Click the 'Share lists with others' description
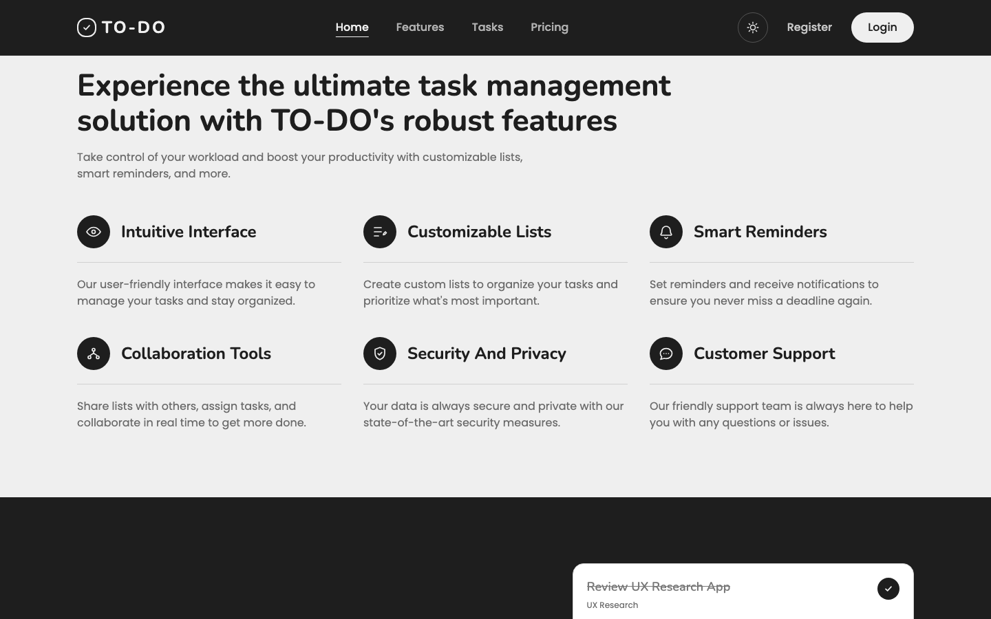 coord(192,414)
